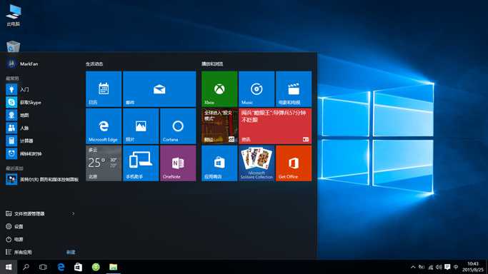Open the volume control in system tray
Viewport: 488px width, 274px height.
[439, 267]
